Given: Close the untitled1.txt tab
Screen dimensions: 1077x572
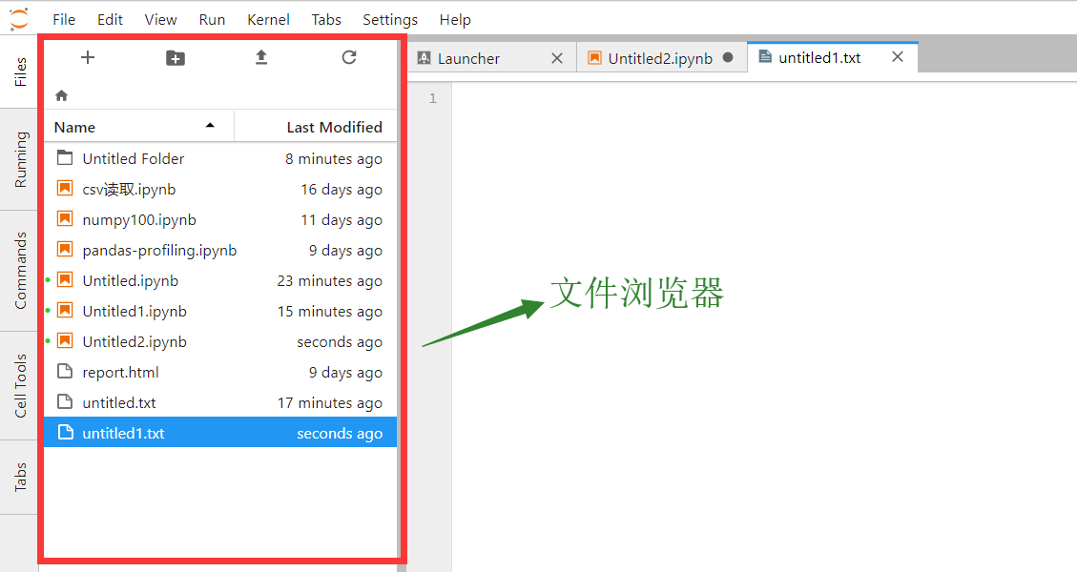Looking at the screenshot, I should pos(898,57).
